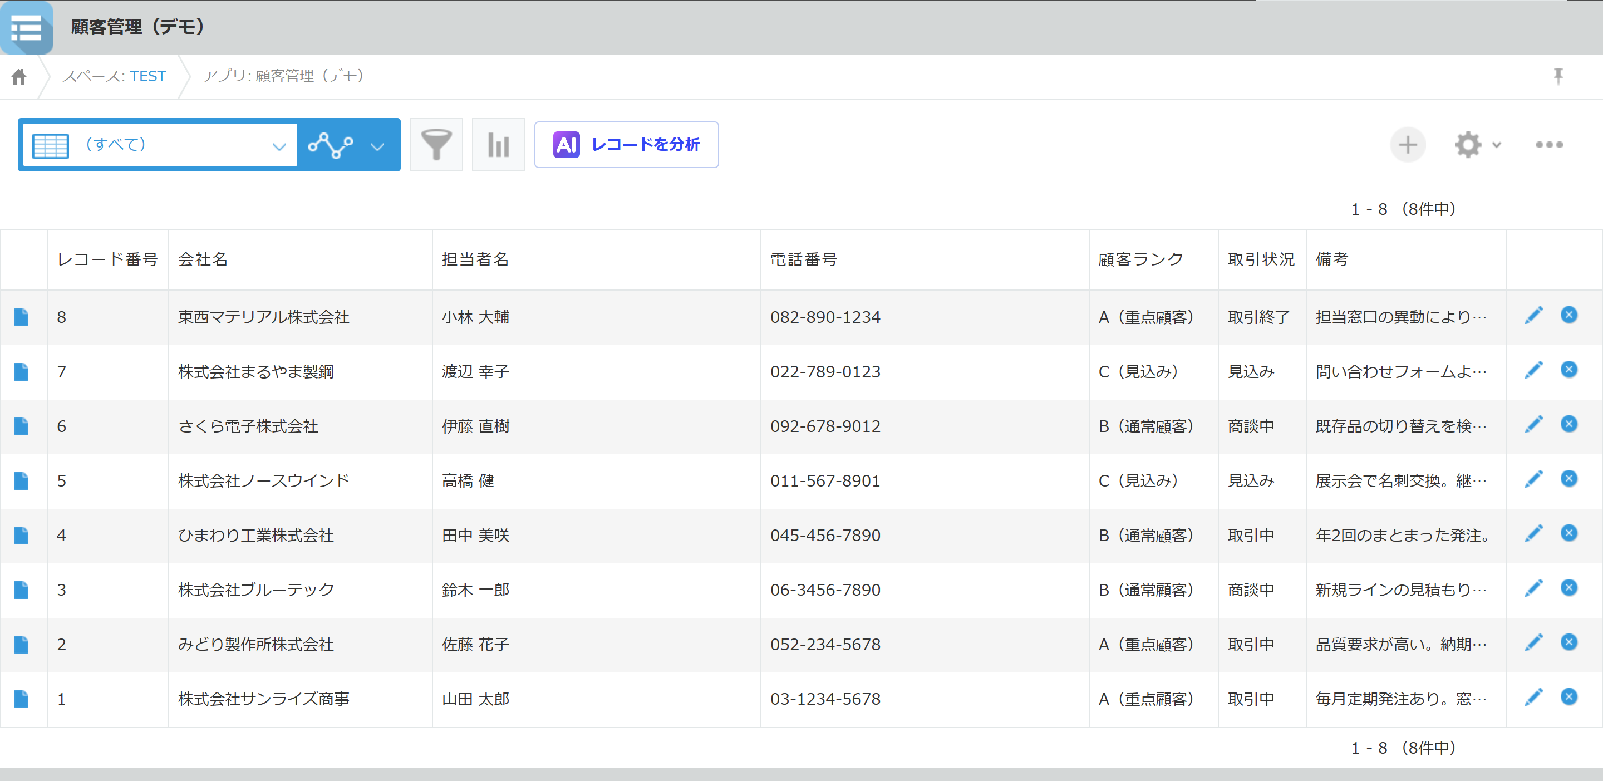Click phone number 052-234-5678
Screen dimensions: 1603x781
[825, 645]
